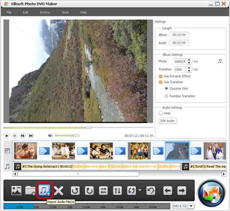Rotate photo counterclockwise with toolbar icon
The width and height of the screenshot is (230, 211).
click(75, 190)
